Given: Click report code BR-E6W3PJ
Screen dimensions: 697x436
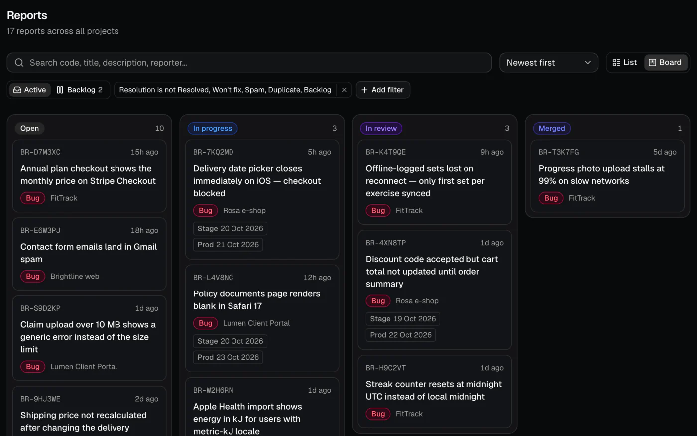Looking at the screenshot, I should point(40,230).
